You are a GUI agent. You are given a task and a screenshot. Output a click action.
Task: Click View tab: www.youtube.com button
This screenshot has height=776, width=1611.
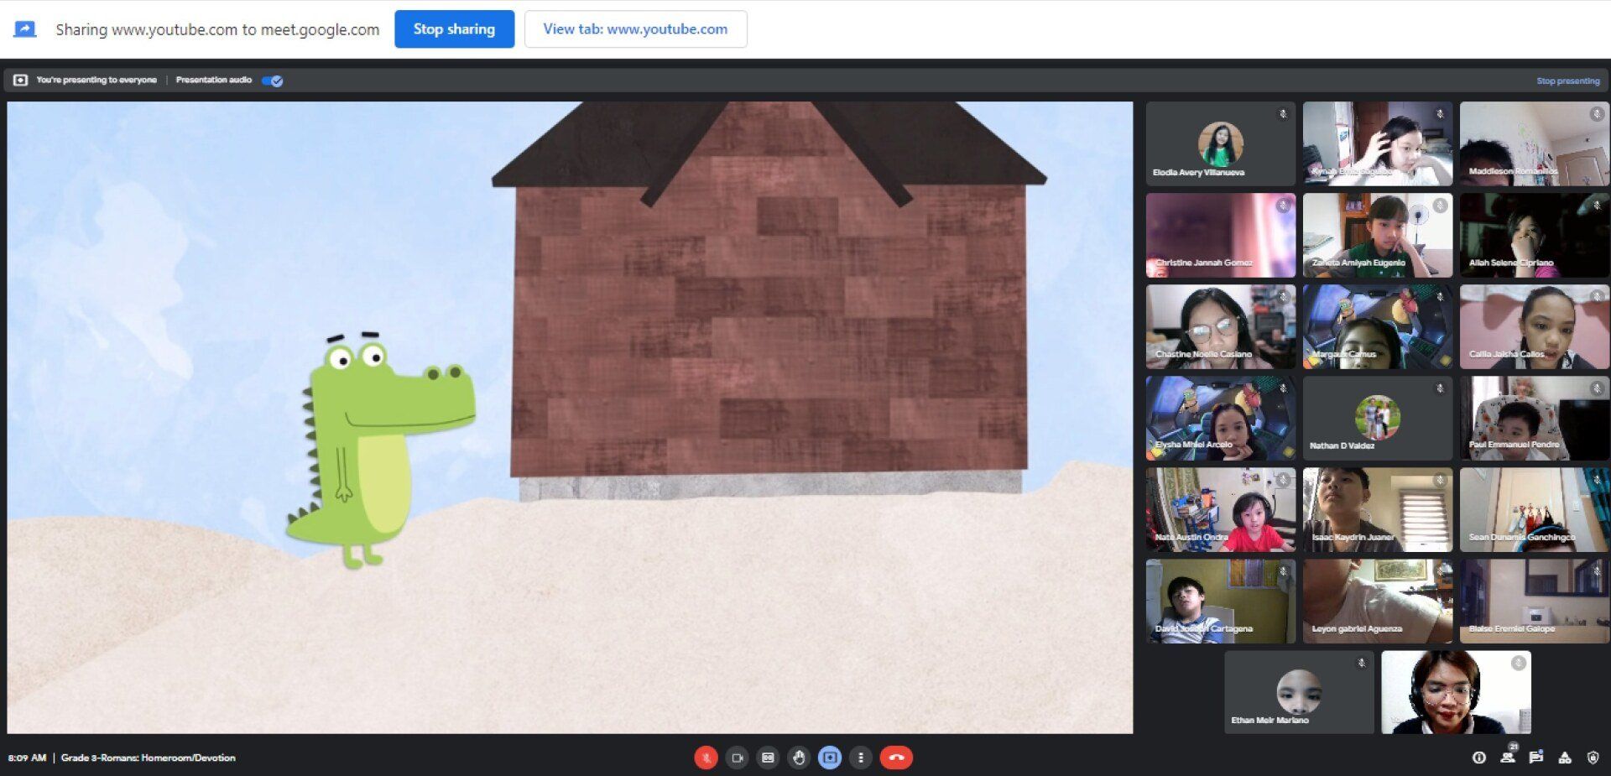[635, 29]
